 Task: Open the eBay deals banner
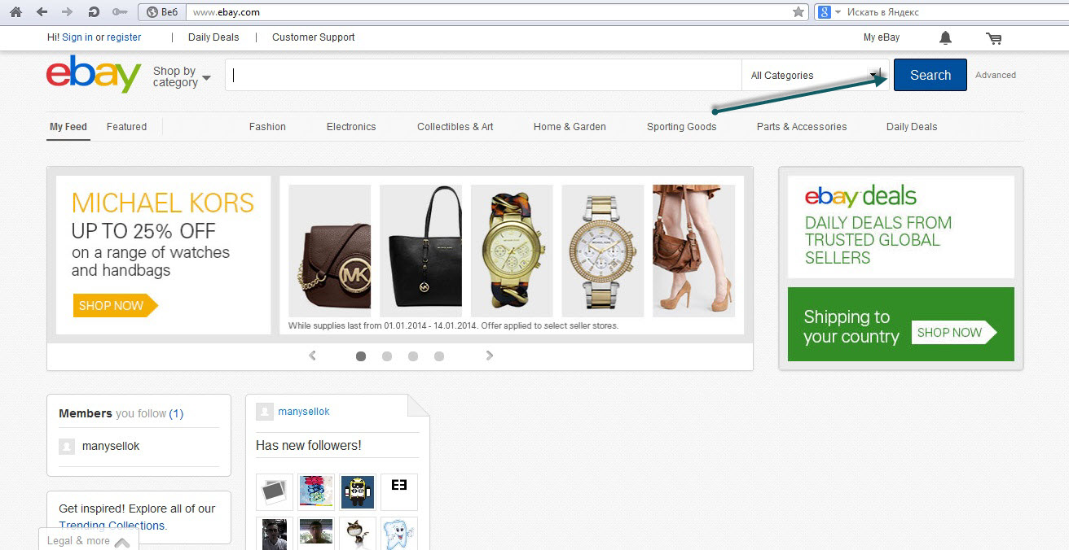[901, 227]
